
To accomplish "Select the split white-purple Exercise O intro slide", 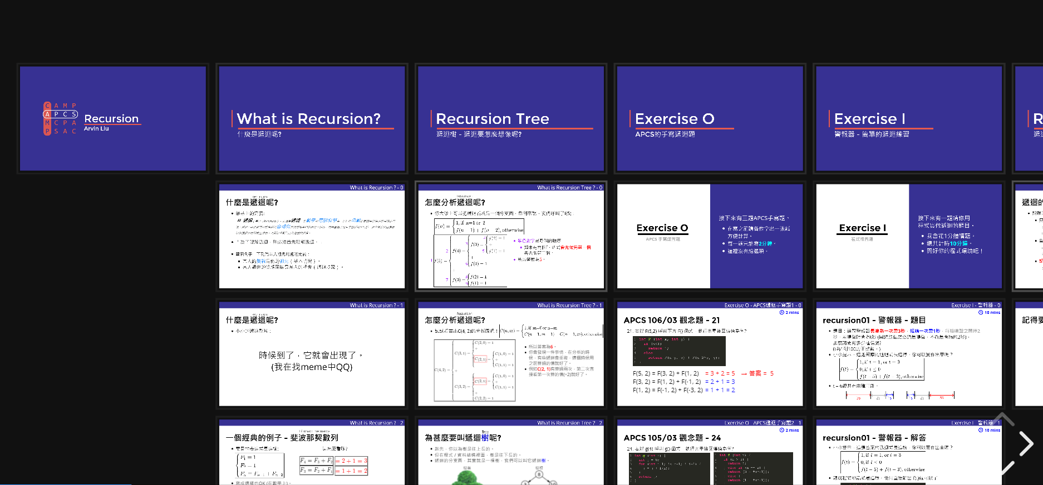I will (710, 236).
